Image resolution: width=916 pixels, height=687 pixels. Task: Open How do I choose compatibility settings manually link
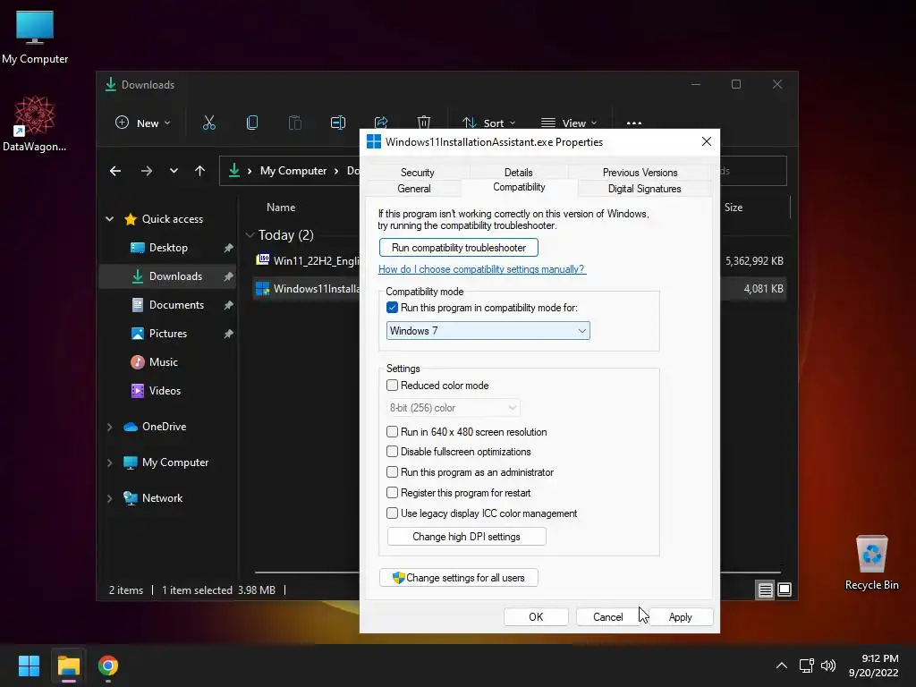point(481,269)
